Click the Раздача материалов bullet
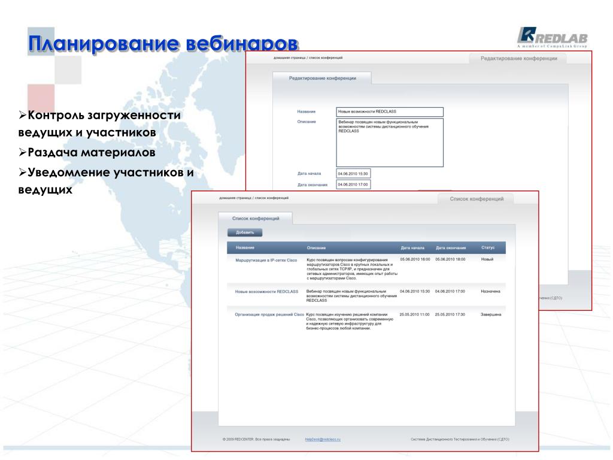 point(87,152)
